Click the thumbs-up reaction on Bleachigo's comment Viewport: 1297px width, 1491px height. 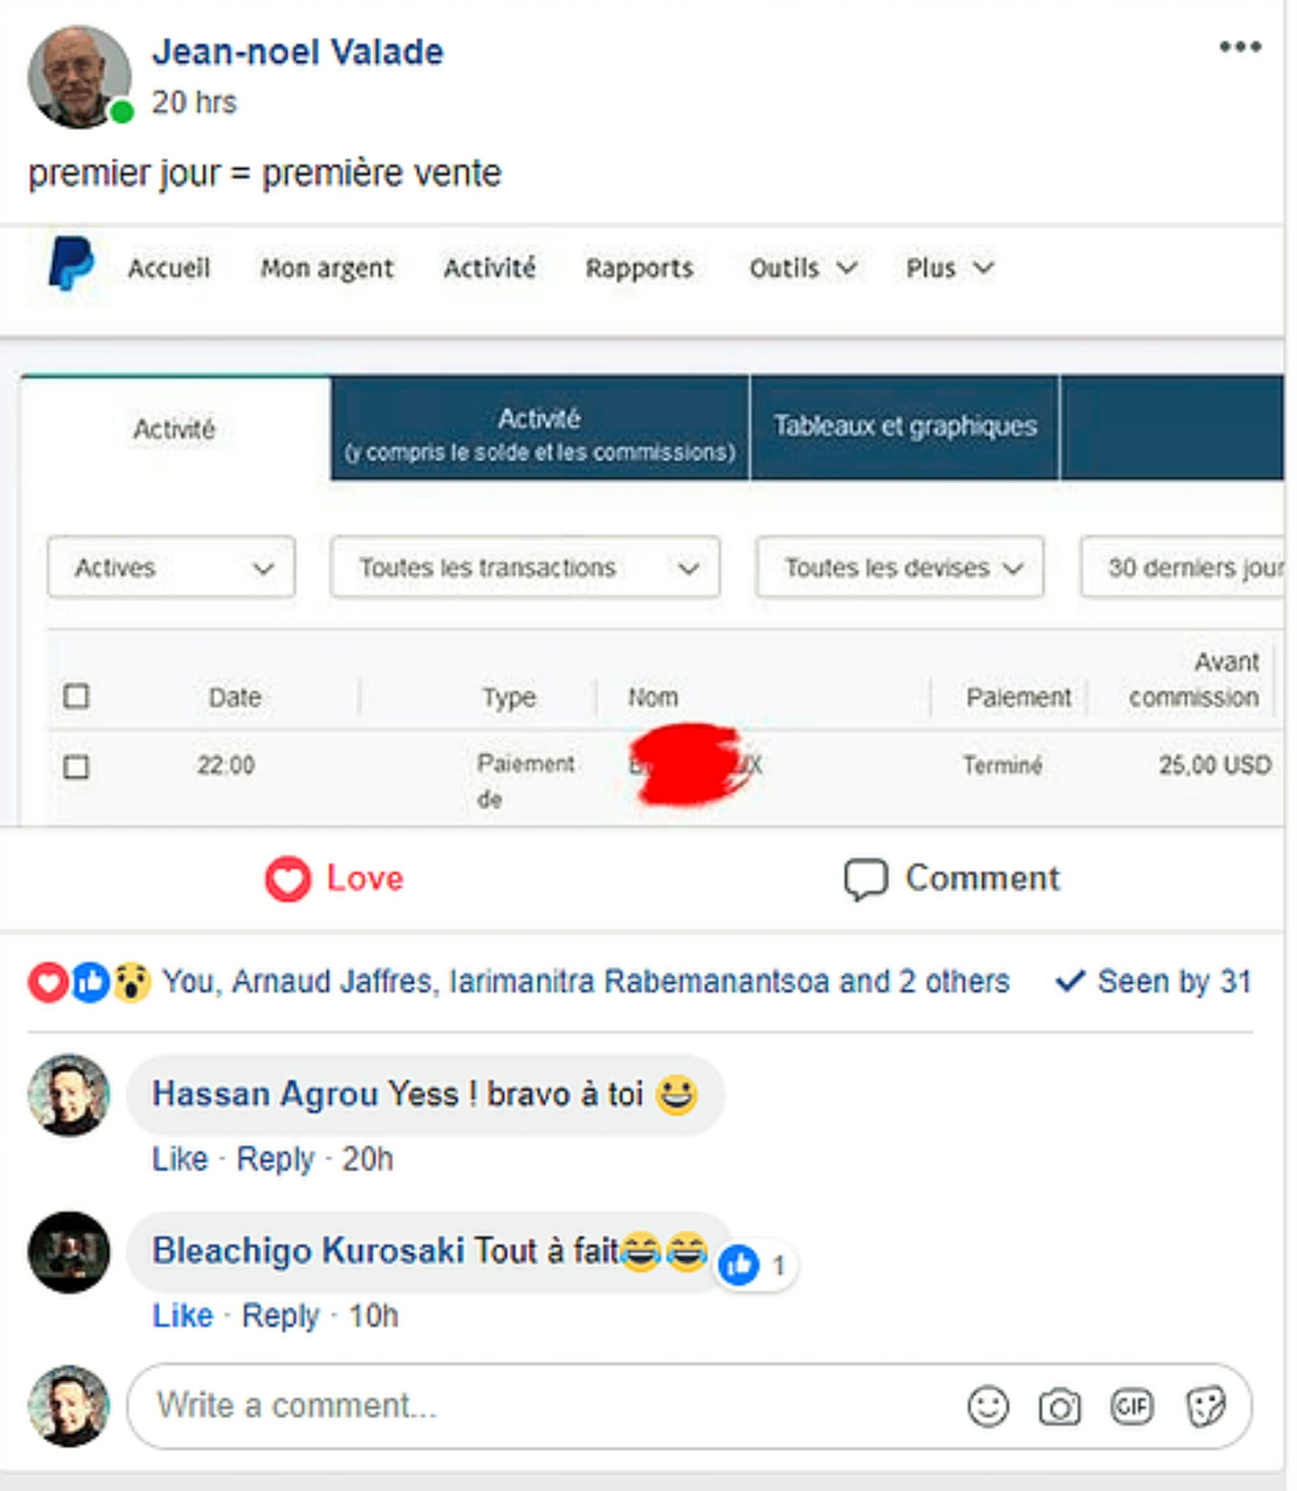point(739,1265)
